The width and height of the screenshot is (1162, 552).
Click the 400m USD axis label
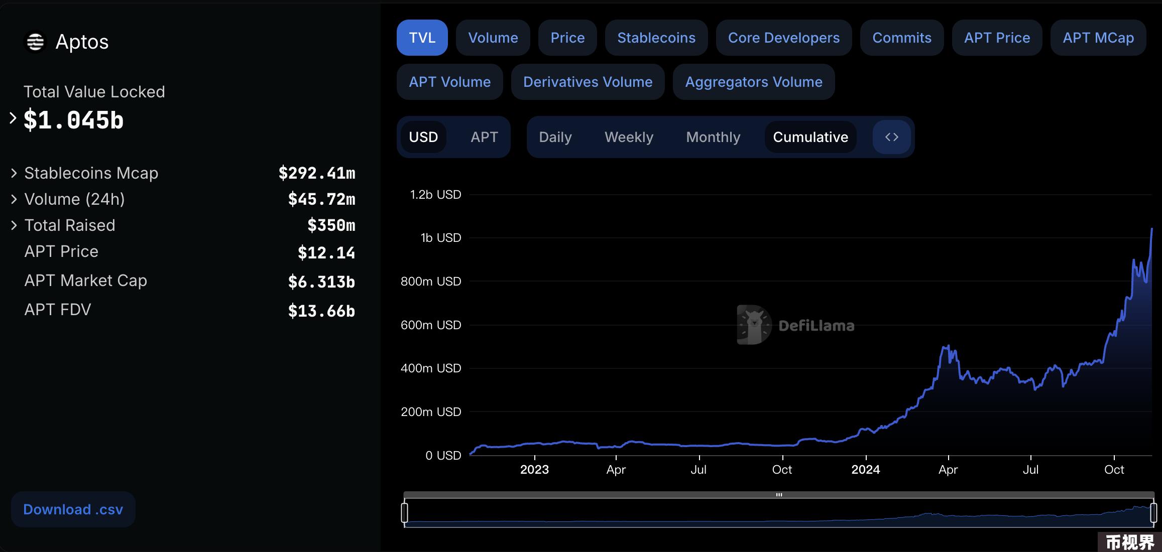click(431, 368)
